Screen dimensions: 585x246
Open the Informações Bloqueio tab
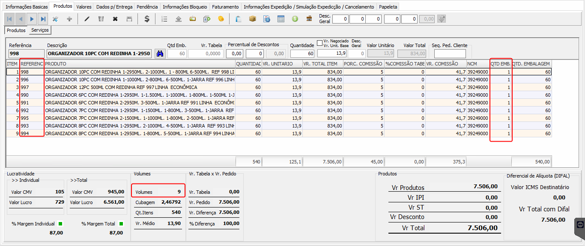(x=185, y=7)
